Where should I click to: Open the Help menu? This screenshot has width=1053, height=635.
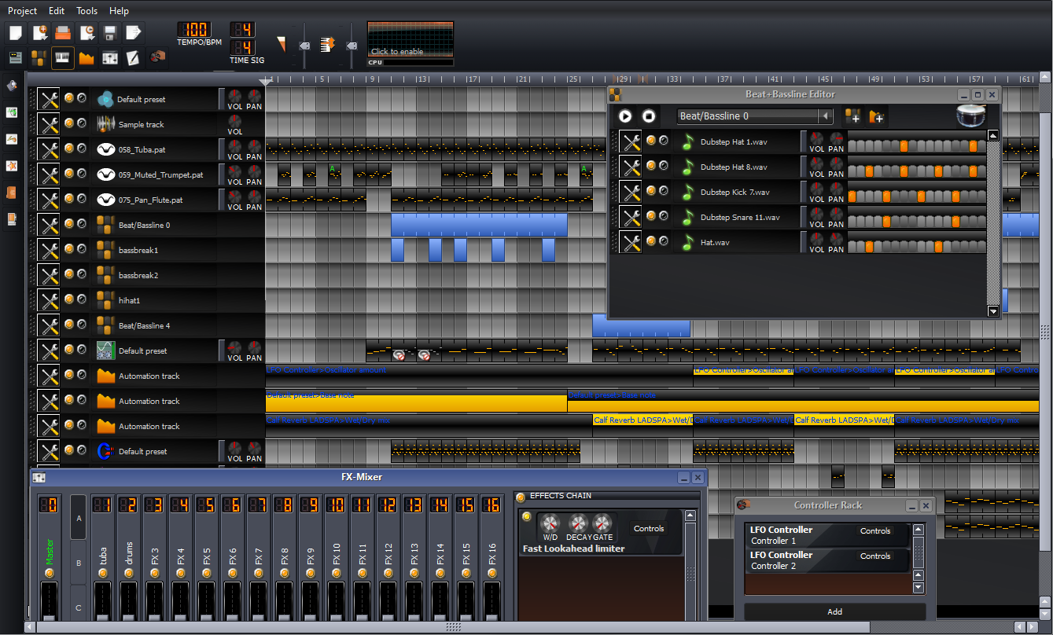click(119, 10)
